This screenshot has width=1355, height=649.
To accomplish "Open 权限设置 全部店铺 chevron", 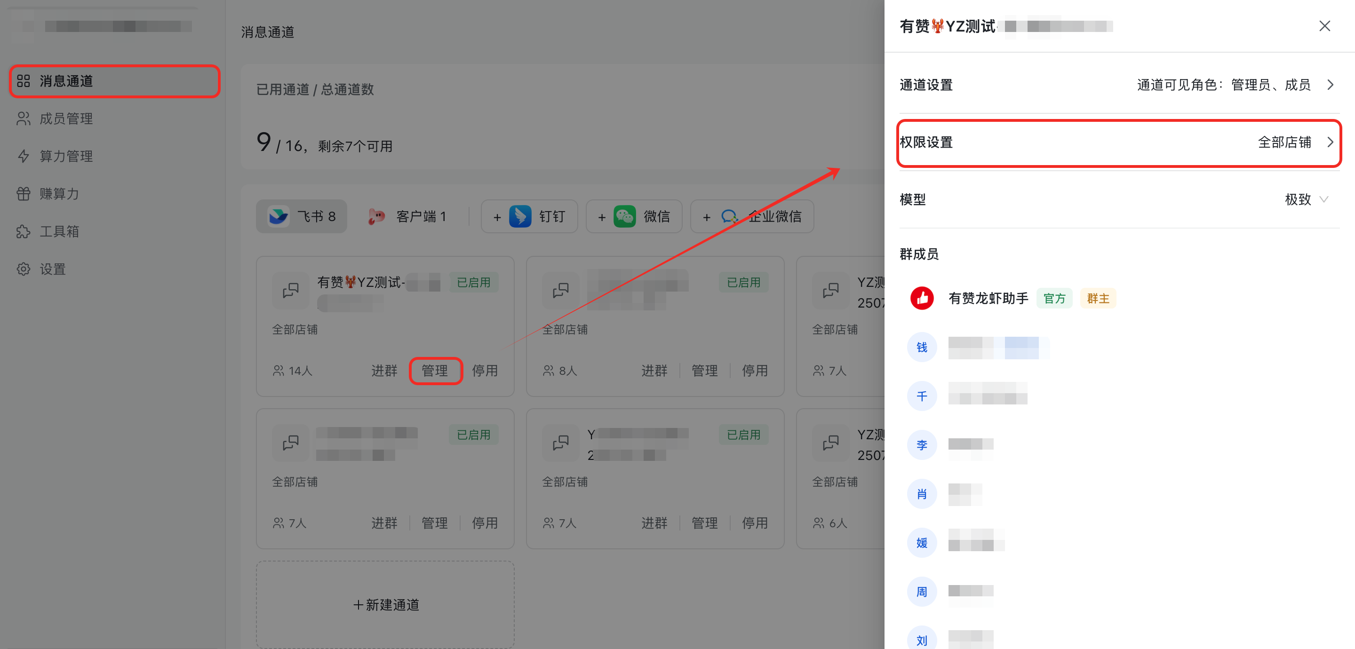I will (x=1330, y=142).
